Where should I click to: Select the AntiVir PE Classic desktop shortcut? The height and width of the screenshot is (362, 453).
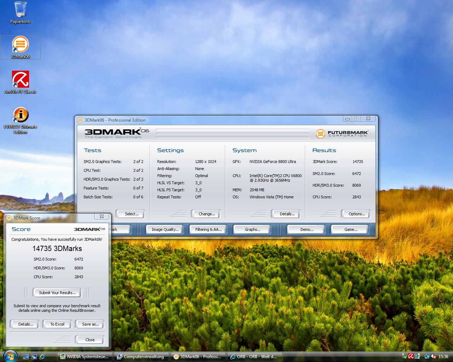pos(20,82)
